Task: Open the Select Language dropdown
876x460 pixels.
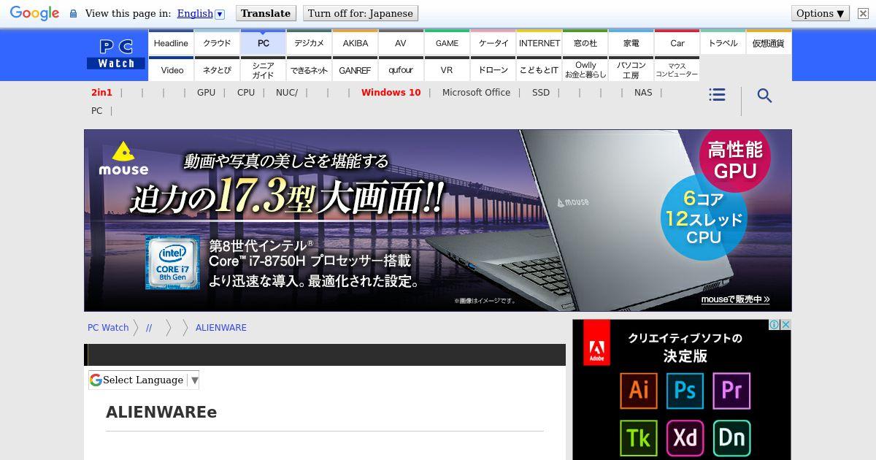Action: (144, 380)
